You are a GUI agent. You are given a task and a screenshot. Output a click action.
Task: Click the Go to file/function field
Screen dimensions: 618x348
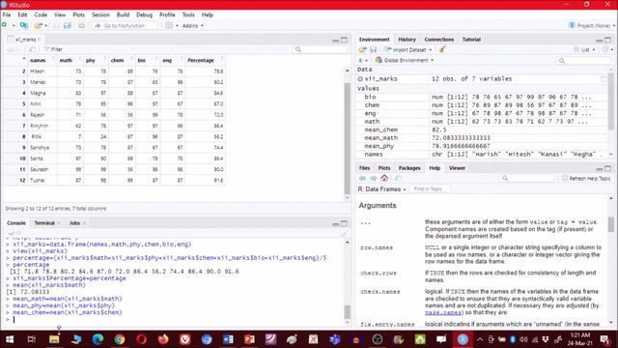(126, 26)
